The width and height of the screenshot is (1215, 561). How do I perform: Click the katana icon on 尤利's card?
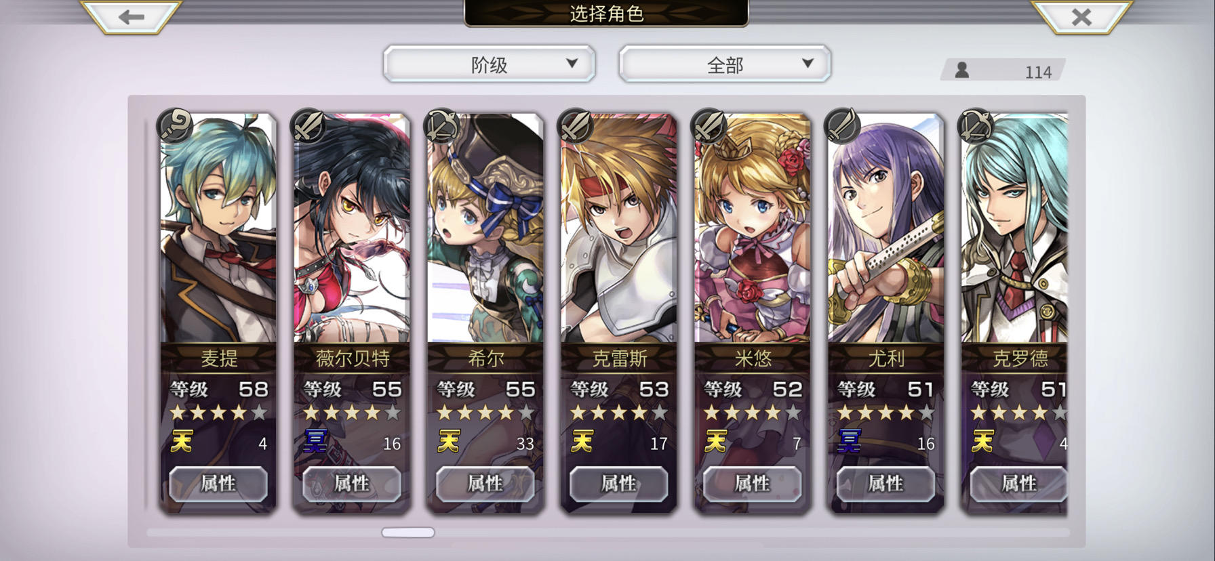coord(843,125)
